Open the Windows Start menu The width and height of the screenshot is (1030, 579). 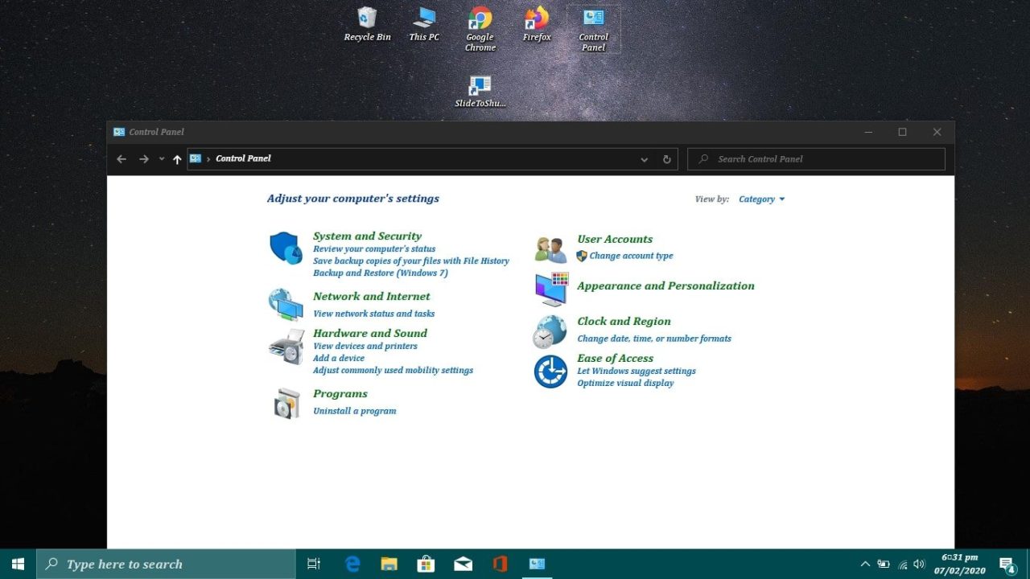[18, 564]
